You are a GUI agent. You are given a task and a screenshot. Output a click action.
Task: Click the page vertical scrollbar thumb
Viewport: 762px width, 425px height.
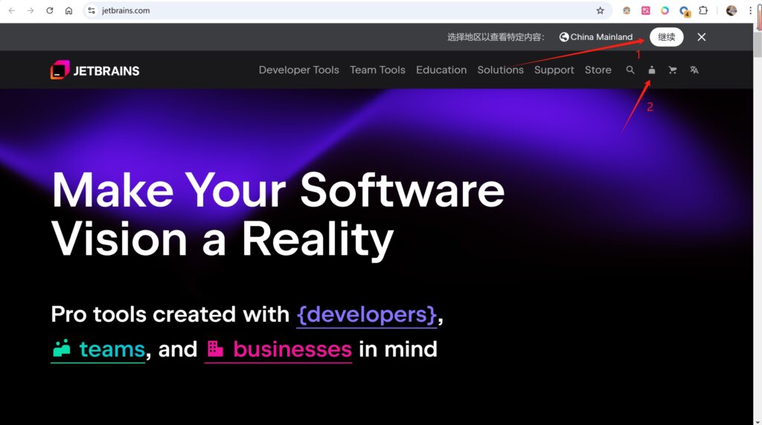click(x=758, y=46)
